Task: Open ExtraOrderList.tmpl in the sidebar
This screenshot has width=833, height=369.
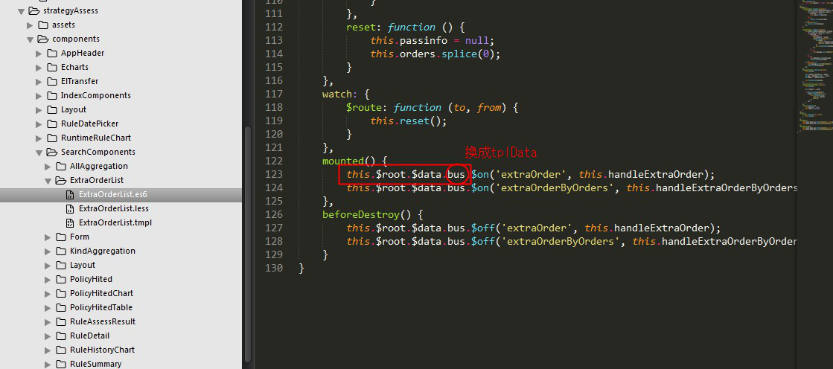Action: (115, 222)
